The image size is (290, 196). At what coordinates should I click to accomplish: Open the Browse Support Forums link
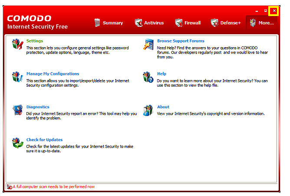(x=181, y=41)
